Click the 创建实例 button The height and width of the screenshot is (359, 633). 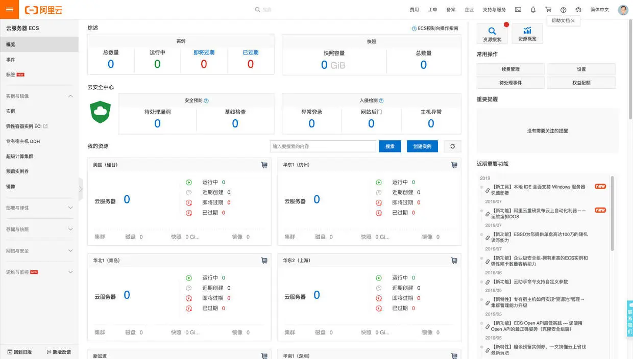[422, 146]
